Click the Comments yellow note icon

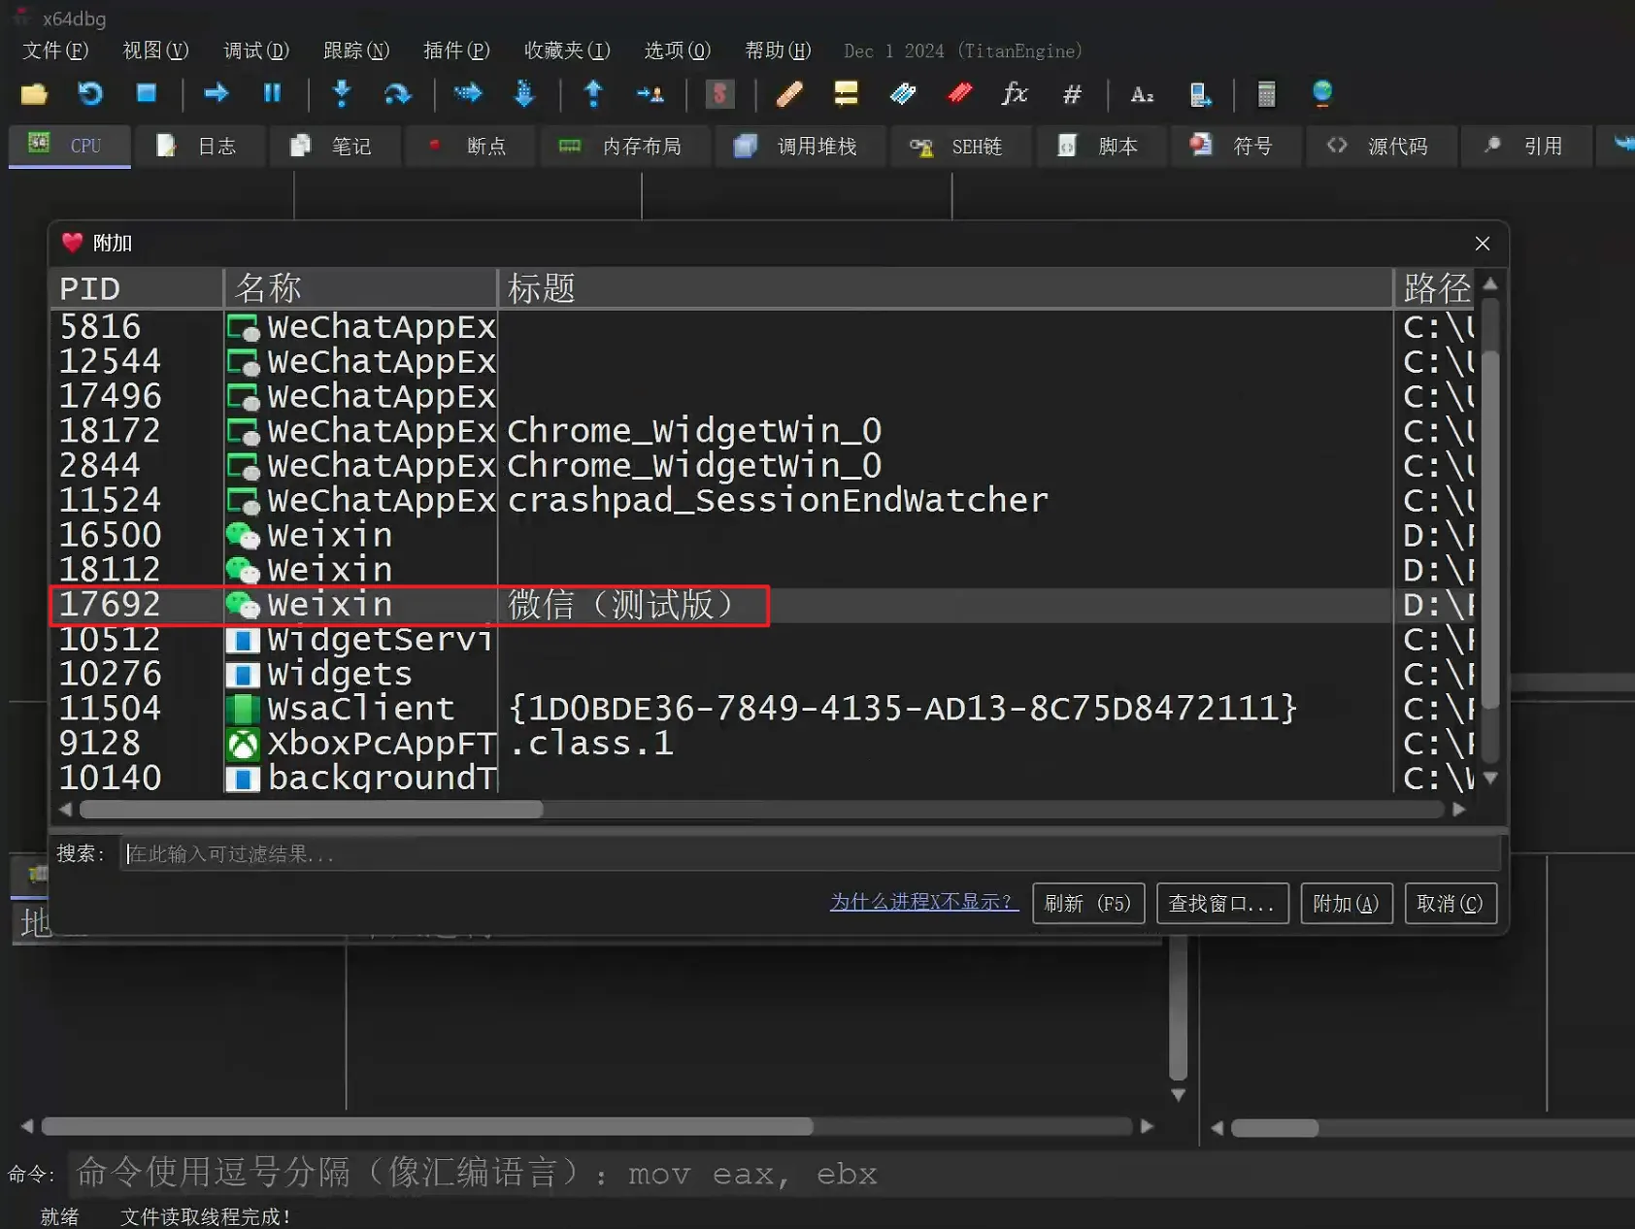846,94
